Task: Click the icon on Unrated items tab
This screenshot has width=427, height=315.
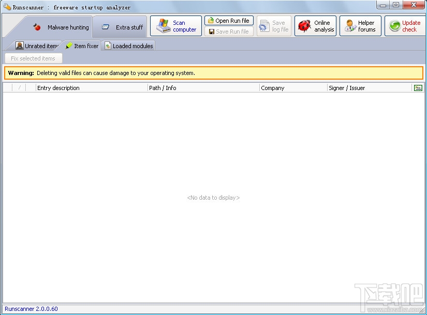Action: [x=20, y=46]
